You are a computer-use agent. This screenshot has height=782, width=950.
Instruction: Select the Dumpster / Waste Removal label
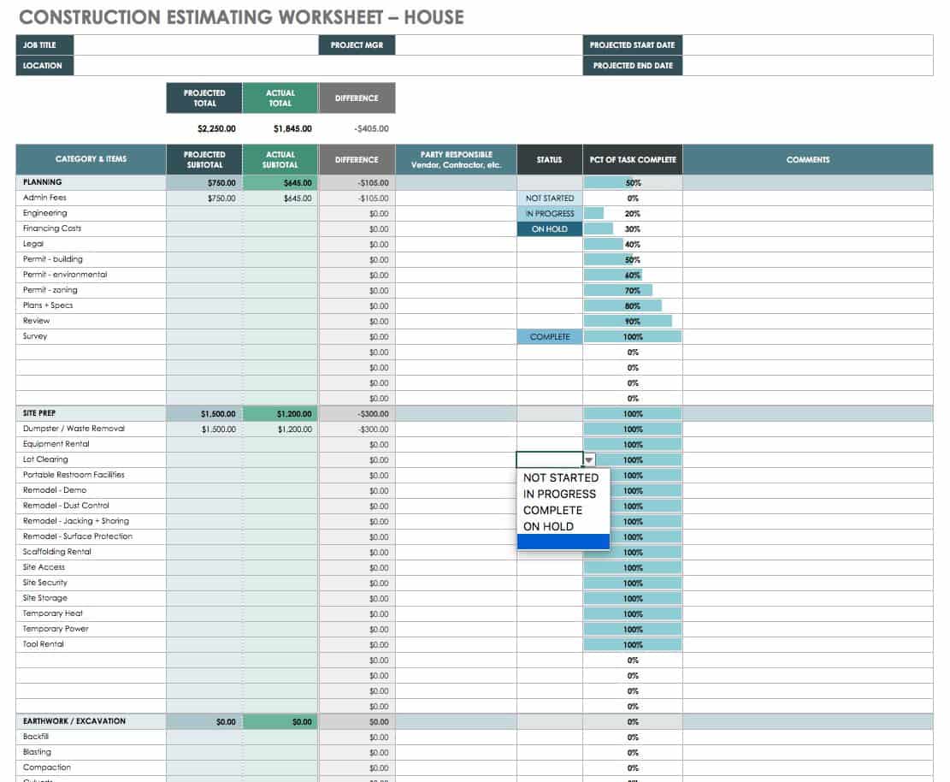pyautogui.click(x=74, y=429)
